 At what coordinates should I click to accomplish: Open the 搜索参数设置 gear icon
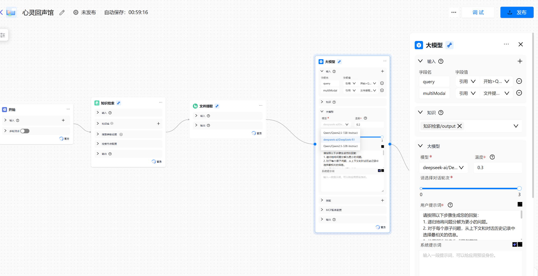click(x=121, y=134)
